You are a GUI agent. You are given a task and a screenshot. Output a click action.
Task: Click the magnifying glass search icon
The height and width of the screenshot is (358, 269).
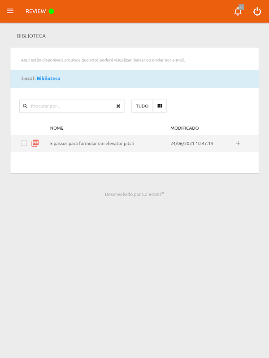click(25, 106)
